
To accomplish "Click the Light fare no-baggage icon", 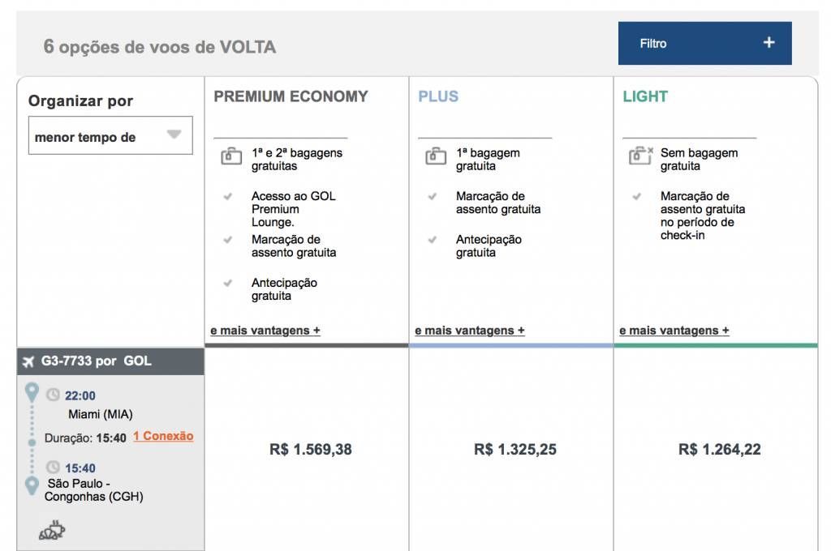I will click(x=640, y=156).
